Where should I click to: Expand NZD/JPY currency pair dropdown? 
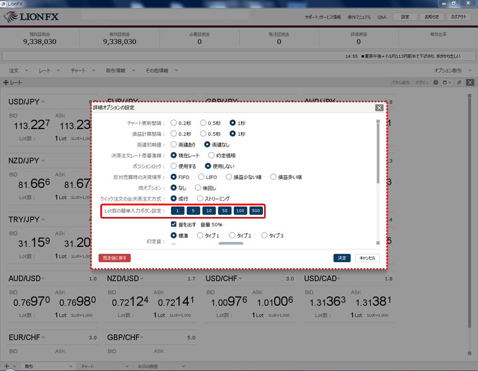click(43, 160)
